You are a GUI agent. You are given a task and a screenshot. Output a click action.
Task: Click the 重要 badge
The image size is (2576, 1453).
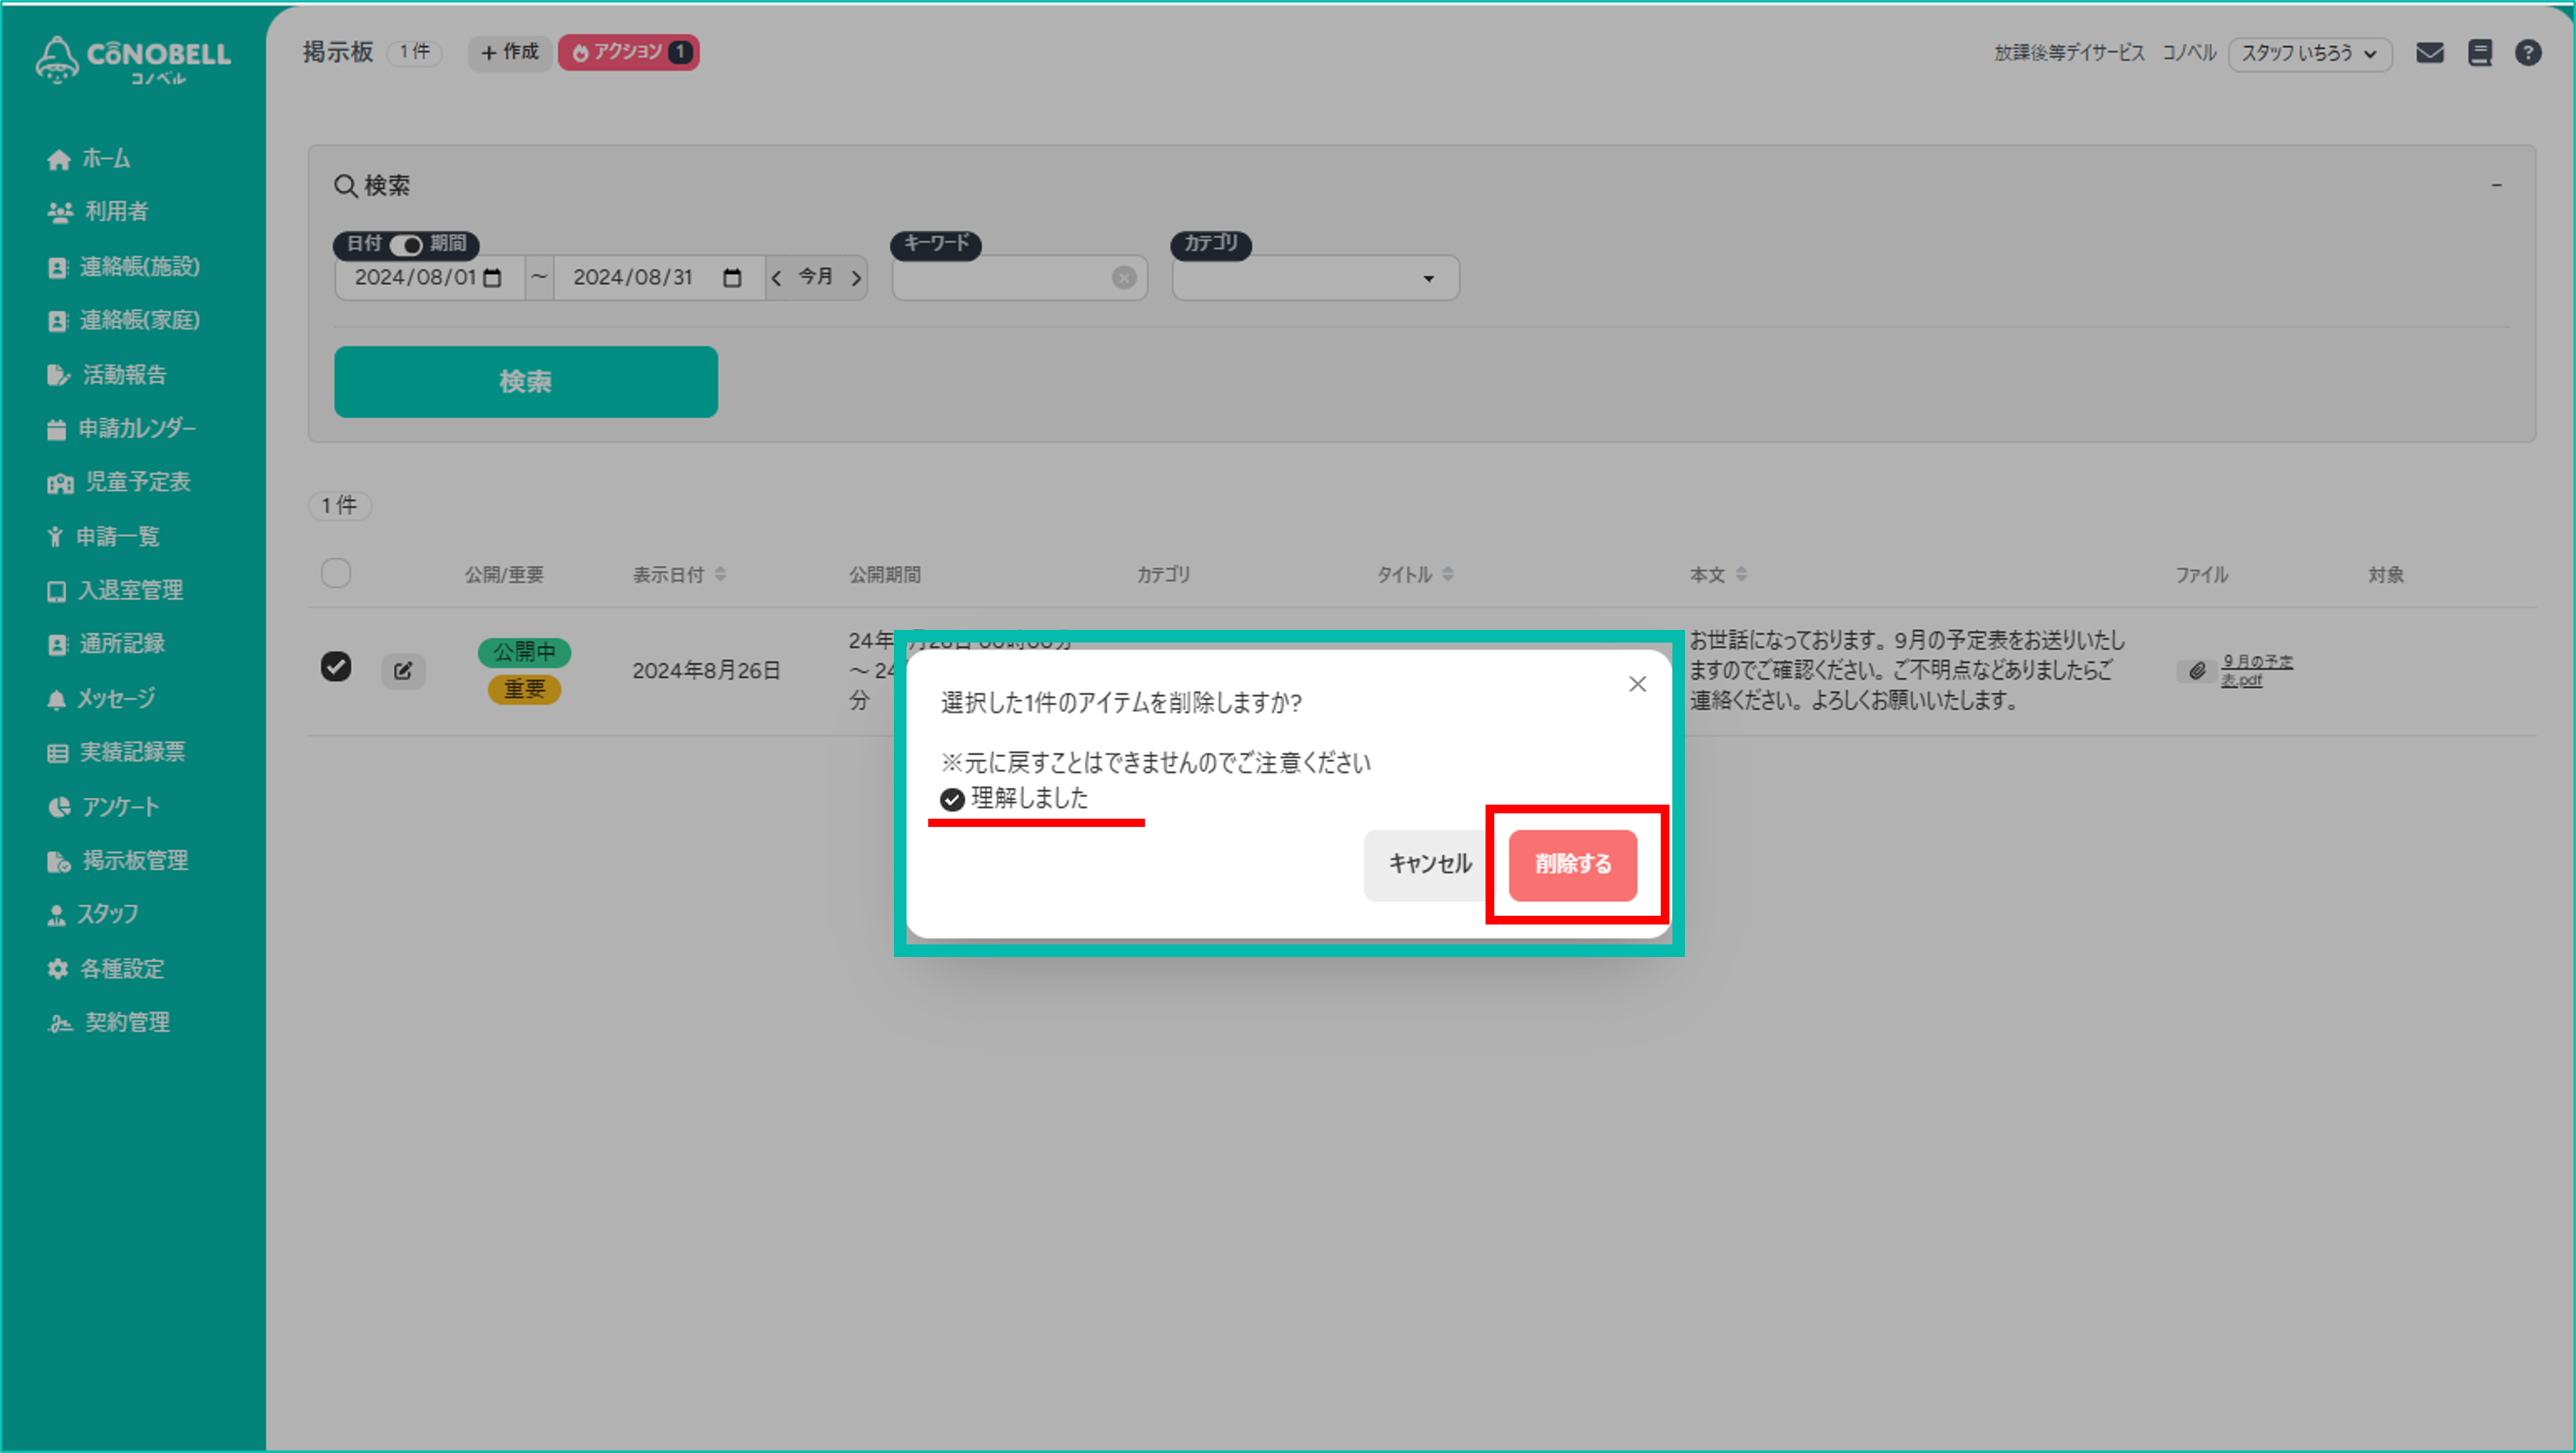click(524, 690)
